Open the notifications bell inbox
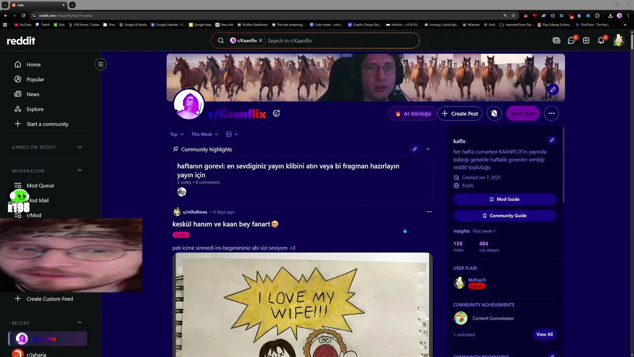This screenshot has height=357, width=634. 601,41
